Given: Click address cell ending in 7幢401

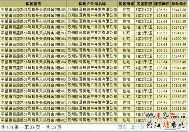Looking at the screenshot, I should [33, 68].
